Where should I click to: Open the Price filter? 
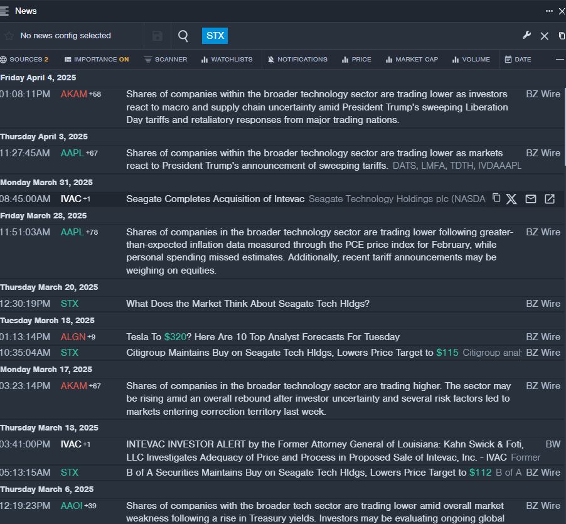click(x=356, y=60)
